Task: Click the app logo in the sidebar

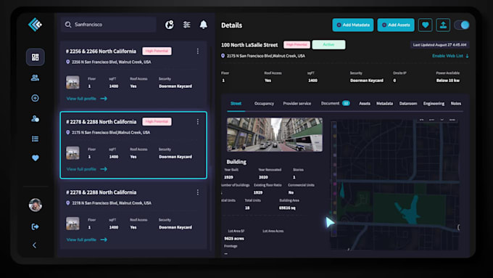Action: tap(35, 25)
